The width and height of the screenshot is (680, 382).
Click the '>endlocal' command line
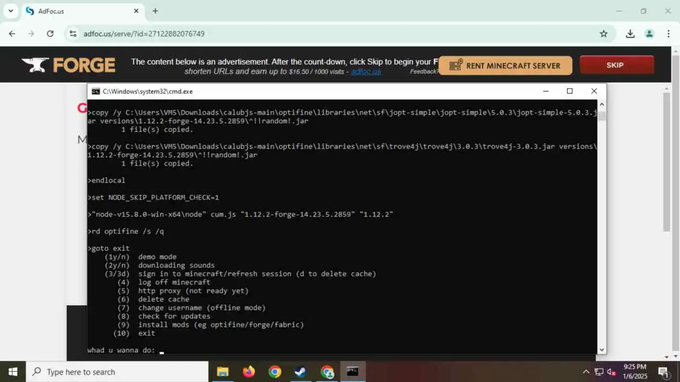[x=106, y=180]
